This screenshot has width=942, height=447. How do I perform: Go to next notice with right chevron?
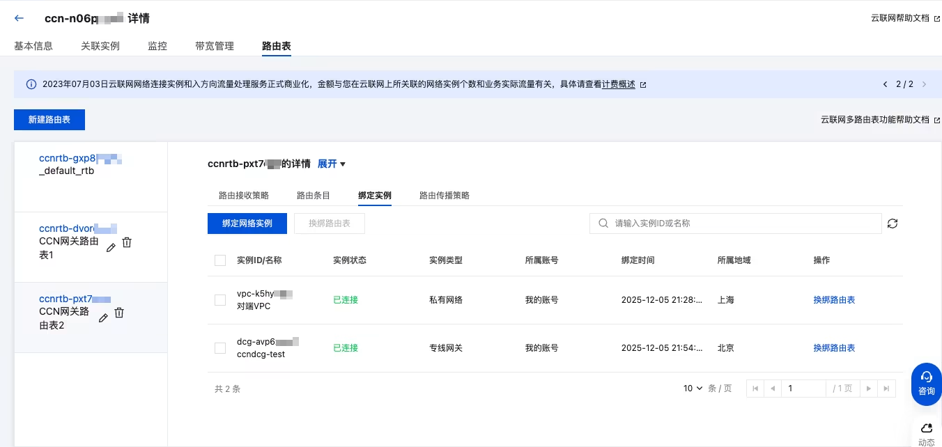tap(924, 84)
